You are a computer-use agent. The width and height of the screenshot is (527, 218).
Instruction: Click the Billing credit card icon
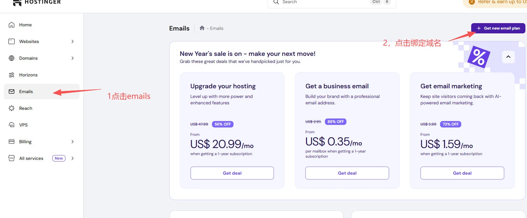[12, 142]
